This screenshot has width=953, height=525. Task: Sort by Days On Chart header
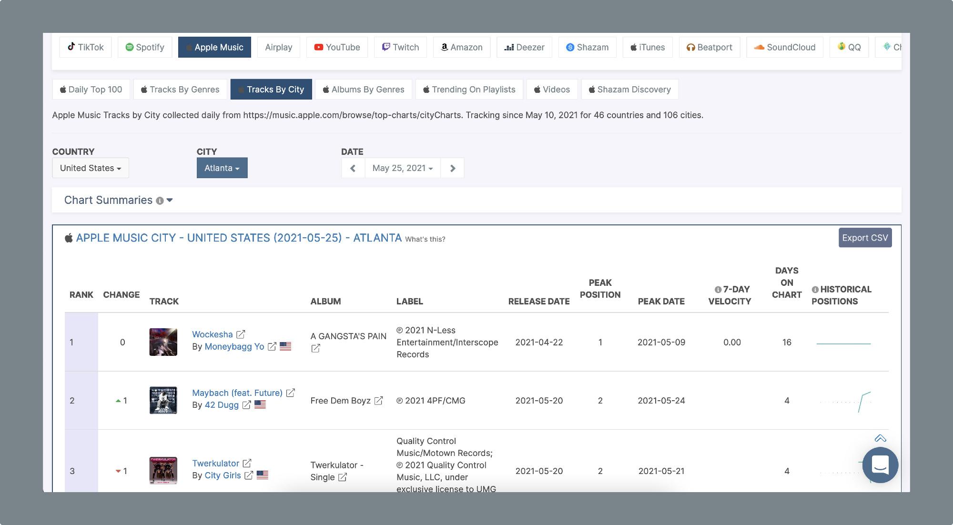(787, 283)
